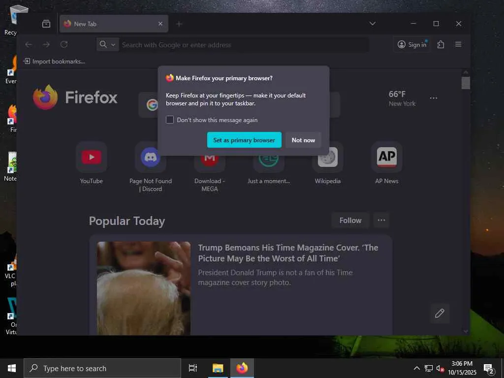
Task: Open Popular Today more options menu
Action: point(381,220)
